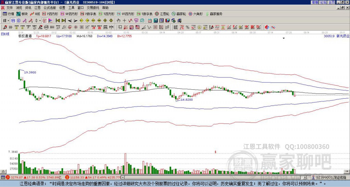The height and width of the screenshot is (187, 350).
Task: Click the blue infinity symbol icon
Action: click(273, 27)
